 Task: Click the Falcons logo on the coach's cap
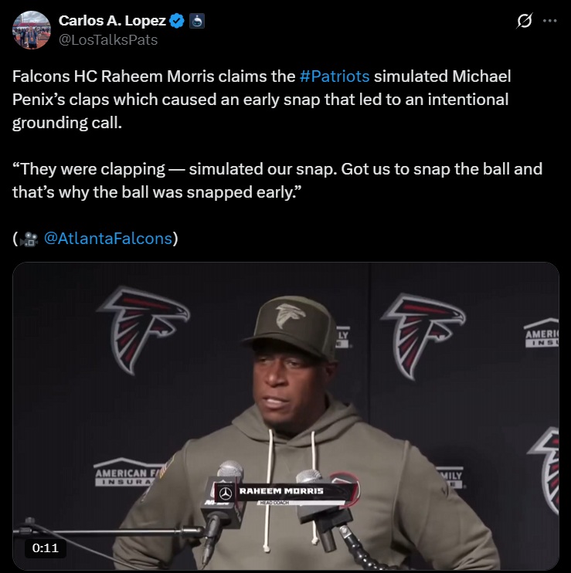pos(291,316)
